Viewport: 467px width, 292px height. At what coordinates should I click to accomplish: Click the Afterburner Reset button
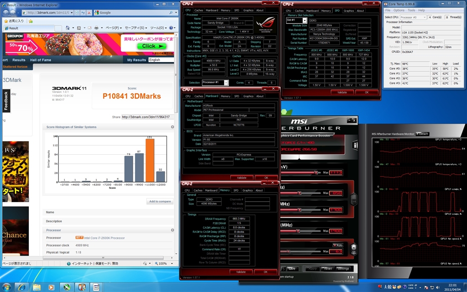pyautogui.click(x=328, y=268)
